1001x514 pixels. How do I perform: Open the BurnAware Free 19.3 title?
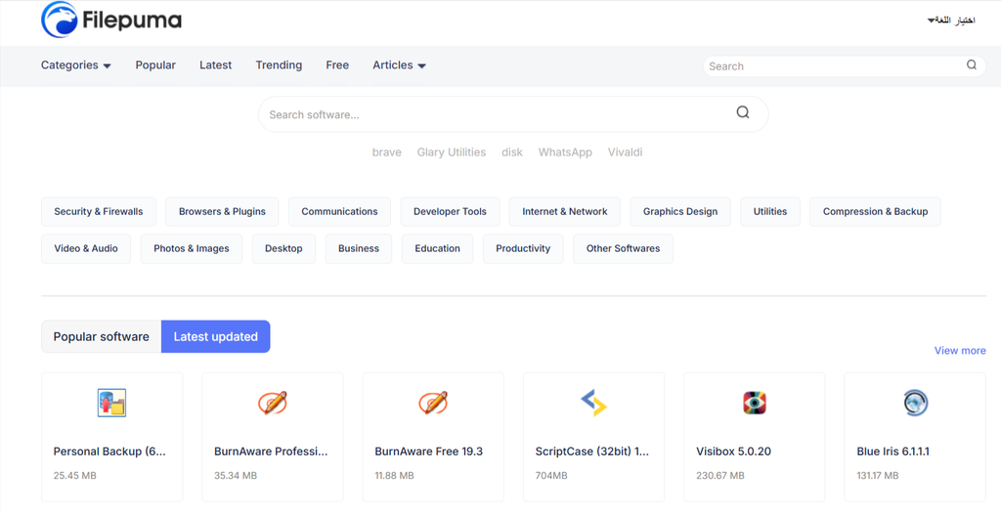pyautogui.click(x=428, y=451)
